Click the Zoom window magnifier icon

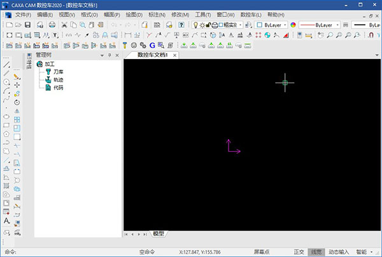pos(330,36)
